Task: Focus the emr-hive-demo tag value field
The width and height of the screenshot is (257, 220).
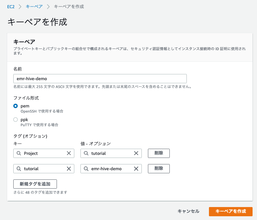Action: pyautogui.click(x=111, y=168)
